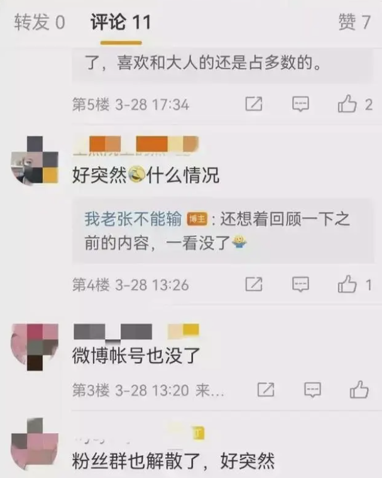Viewport: 382px width, 478px height.
Task: Open reply bubble on 第4楼 comment
Action: 301,284
